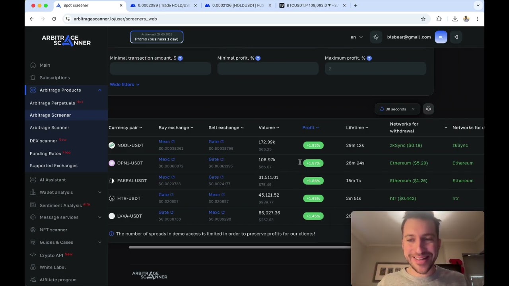Click the NODL-USDT coin icon

(x=112, y=145)
